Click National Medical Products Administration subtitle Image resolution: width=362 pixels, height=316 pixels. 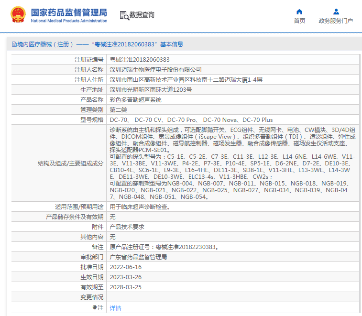pos(69,21)
